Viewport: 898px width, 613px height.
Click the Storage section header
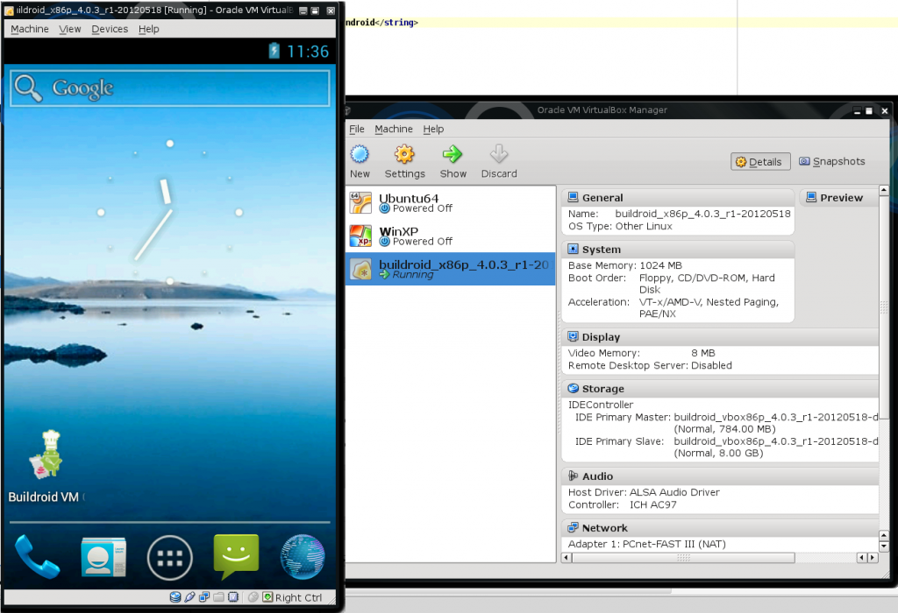pos(720,388)
